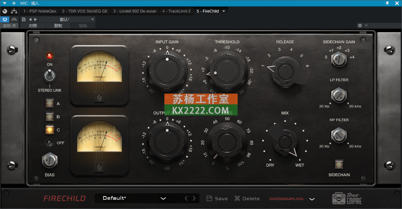This screenshot has width=402, height=209.
Task: Click the SIDECHAIN GAIN hex knob
Action: pos(339,59)
